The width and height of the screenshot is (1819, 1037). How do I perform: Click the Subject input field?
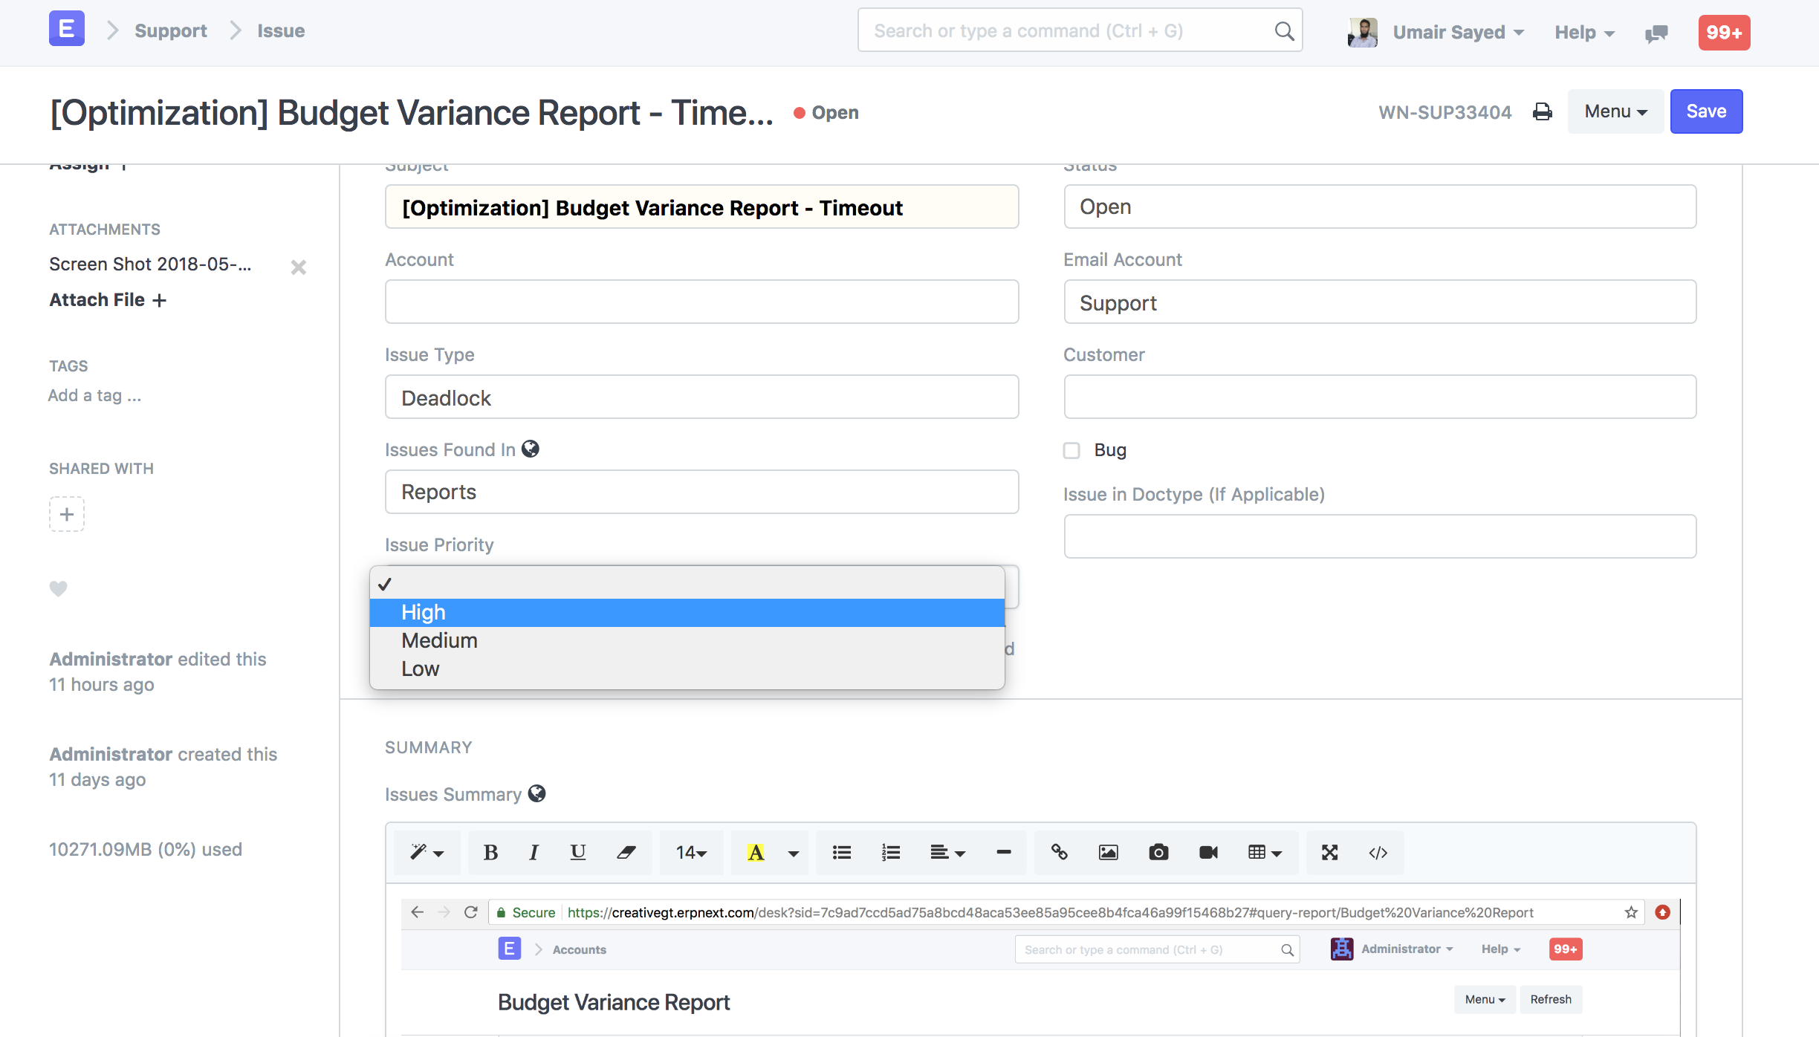tap(701, 207)
